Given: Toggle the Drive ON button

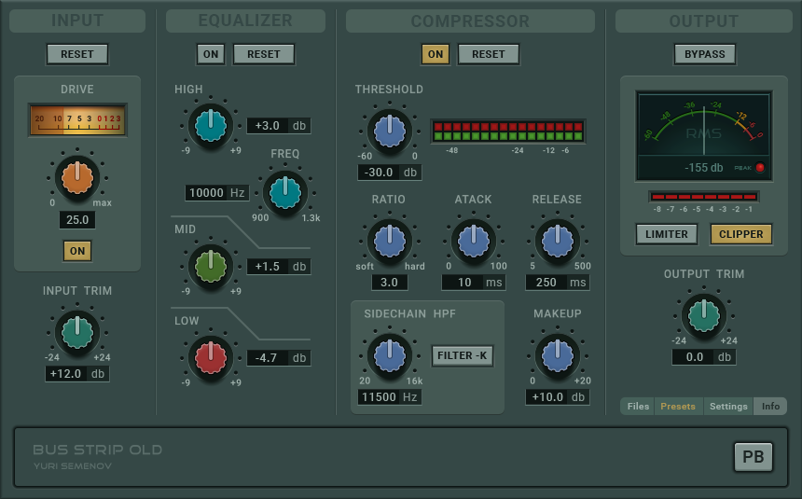Looking at the screenshot, I should click(x=77, y=251).
